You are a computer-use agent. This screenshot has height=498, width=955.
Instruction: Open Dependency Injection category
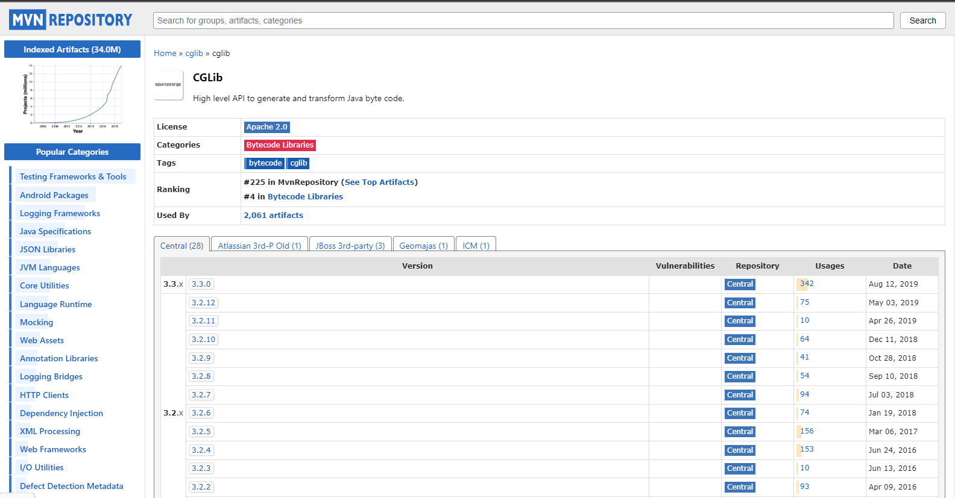61,413
